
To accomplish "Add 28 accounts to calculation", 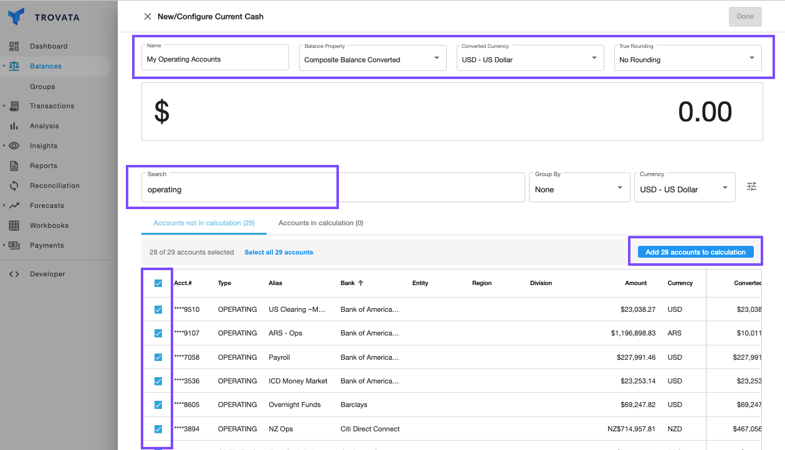I will coord(694,251).
